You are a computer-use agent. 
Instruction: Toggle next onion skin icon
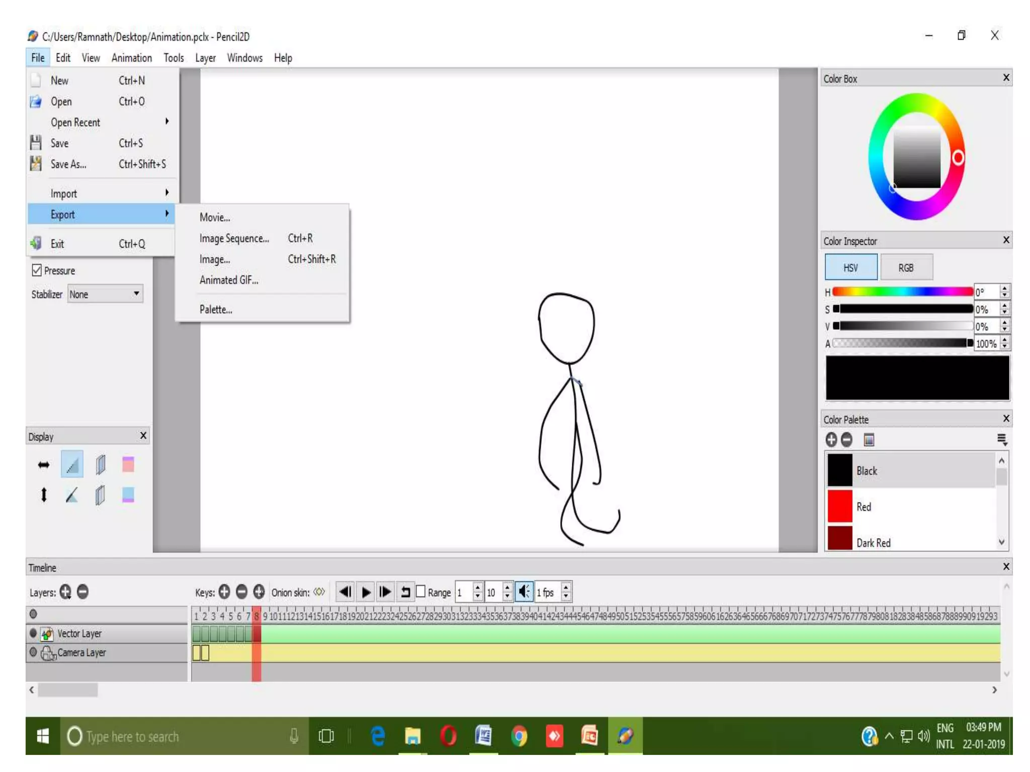101,495
